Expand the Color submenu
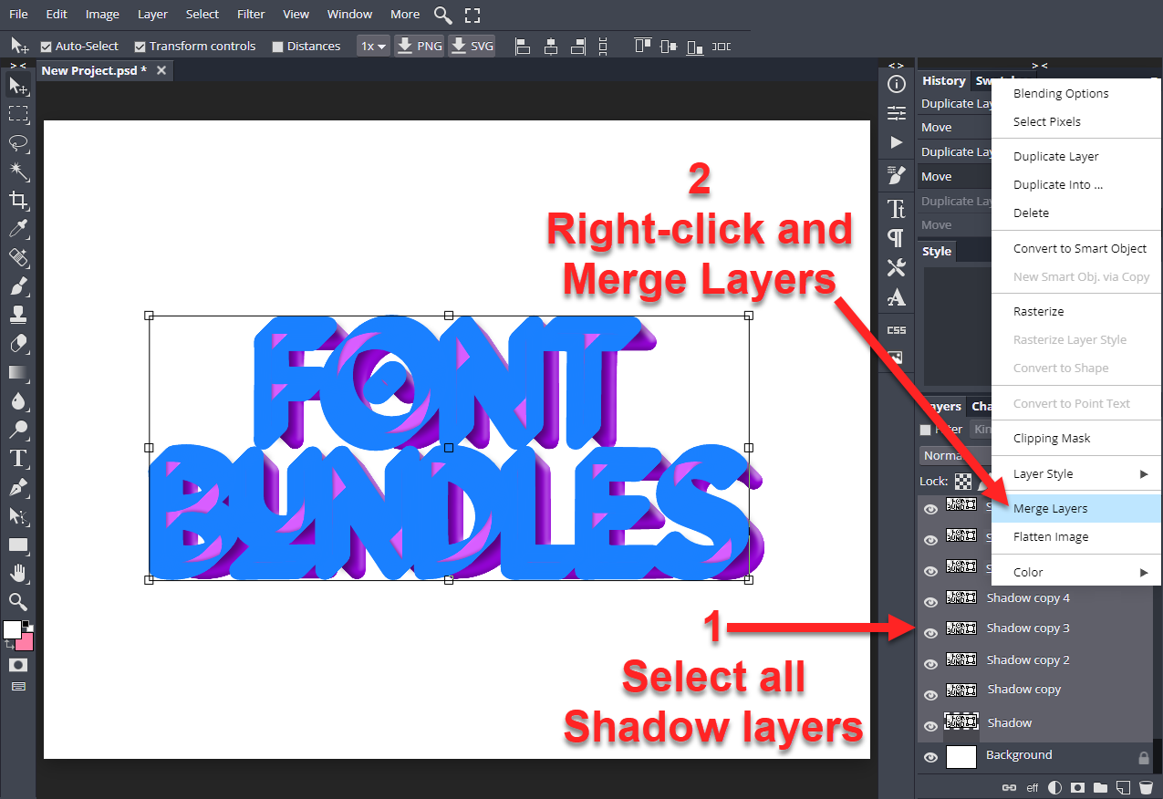This screenshot has height=799, width=1163. coord(1076,572)
